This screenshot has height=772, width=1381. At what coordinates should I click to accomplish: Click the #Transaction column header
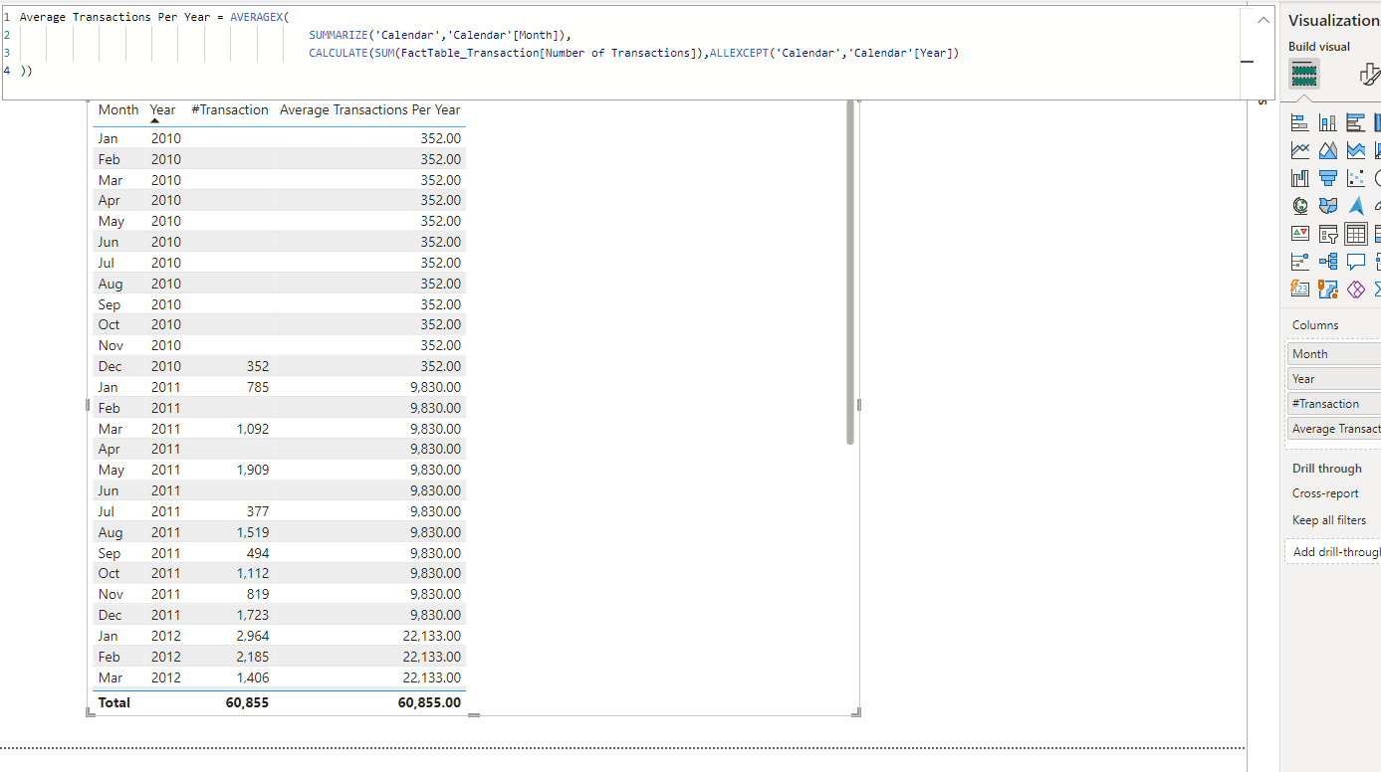[x=230, y=109]
